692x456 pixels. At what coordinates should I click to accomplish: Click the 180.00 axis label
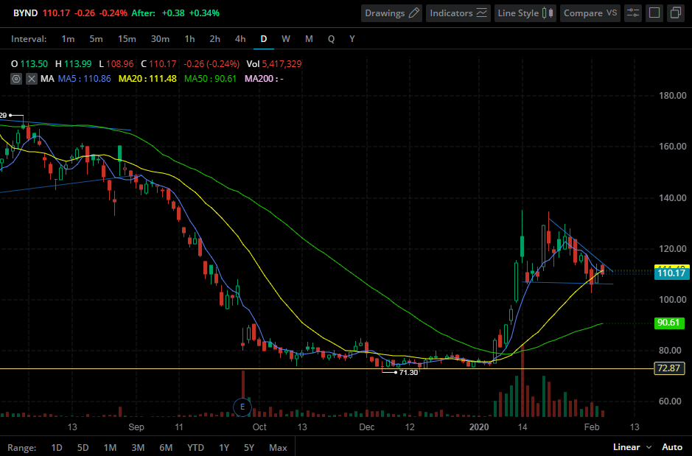tap(673, 95)
